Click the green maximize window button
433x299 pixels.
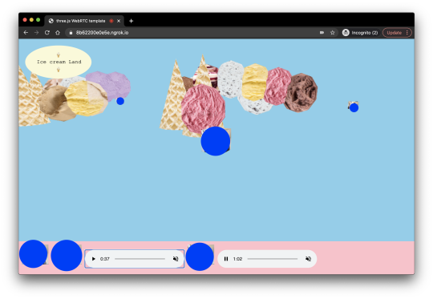[38, 20]
